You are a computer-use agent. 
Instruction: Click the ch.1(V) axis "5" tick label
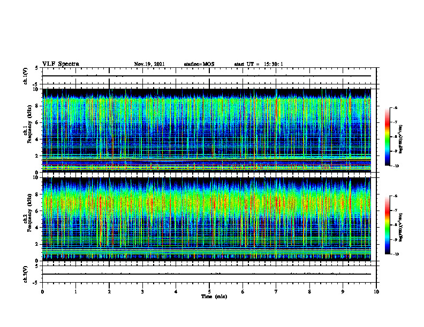[x=37, y=68]
